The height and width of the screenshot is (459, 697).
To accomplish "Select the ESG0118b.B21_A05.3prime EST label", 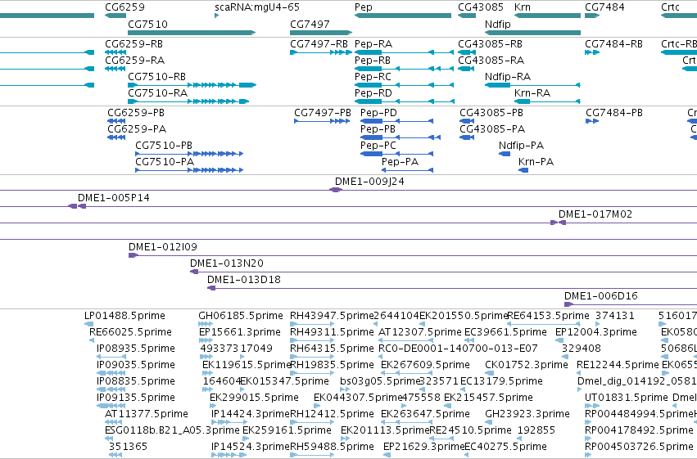I will tap(172, 430).
